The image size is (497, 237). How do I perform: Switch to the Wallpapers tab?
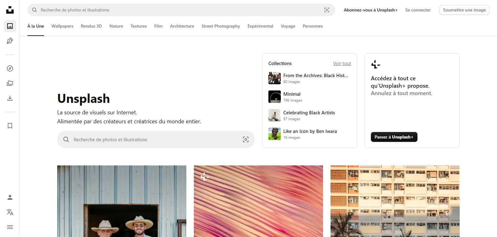(62, 26)
